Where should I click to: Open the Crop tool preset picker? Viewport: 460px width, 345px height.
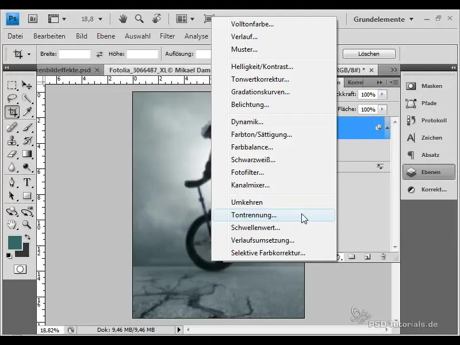click(x=29, y=54)
